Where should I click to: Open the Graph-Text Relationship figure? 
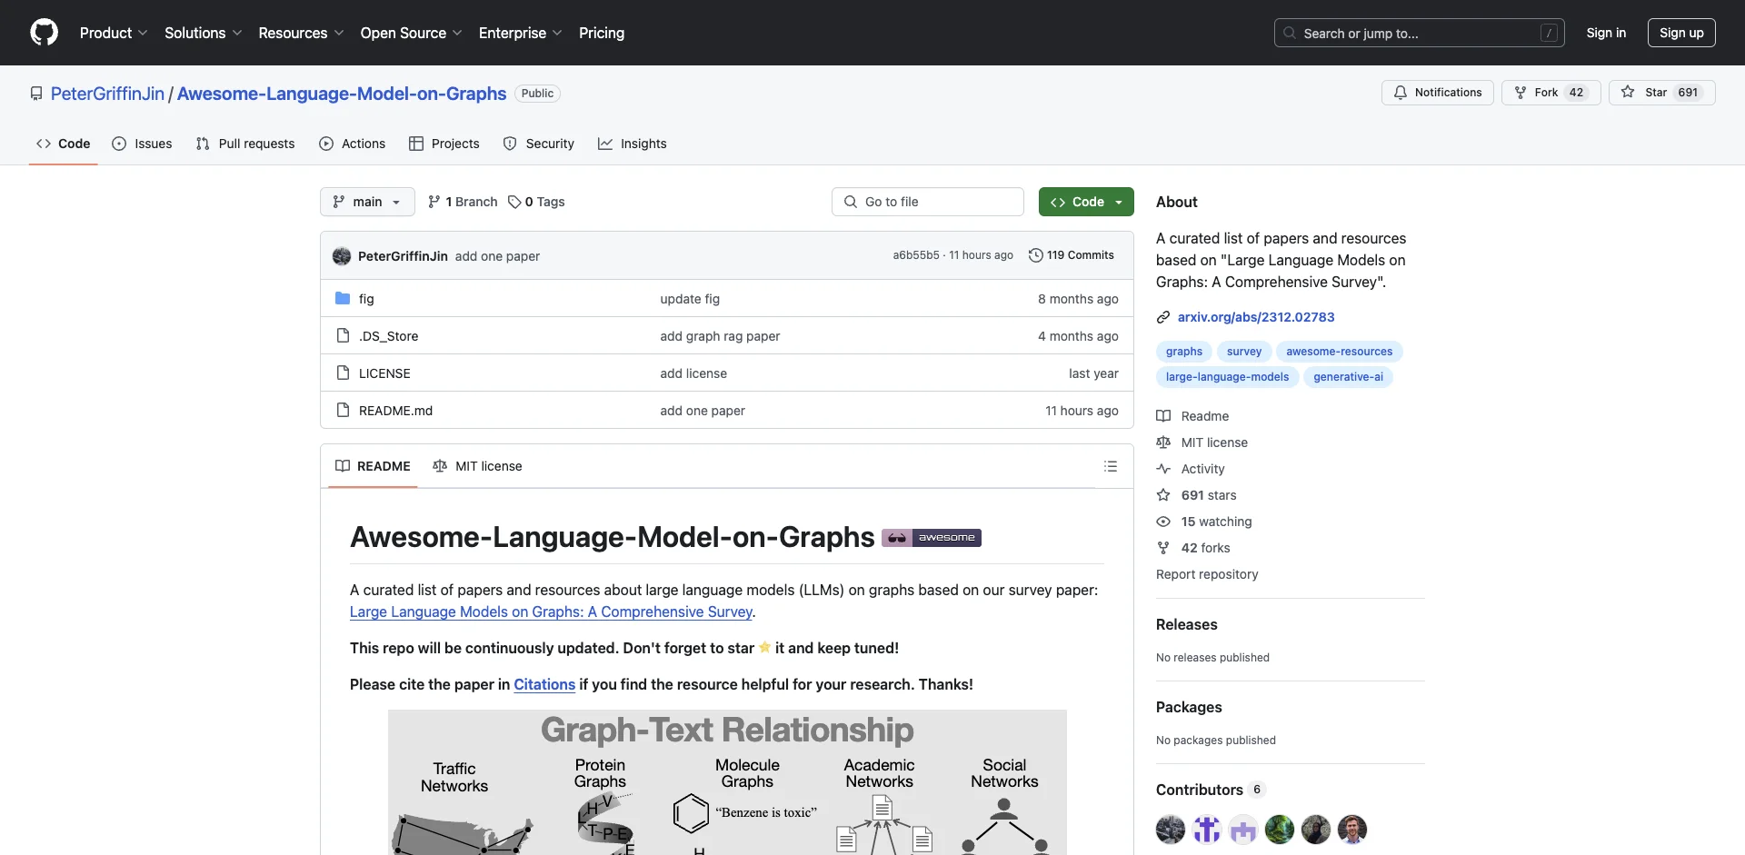(727, 782)
